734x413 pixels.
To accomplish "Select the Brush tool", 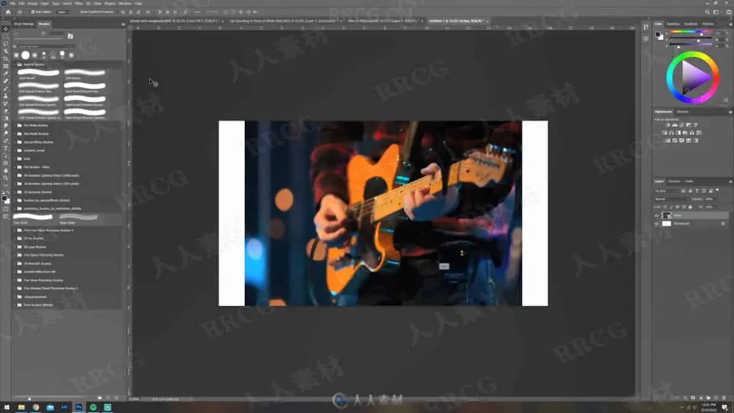I will click(x=6, y=89).
